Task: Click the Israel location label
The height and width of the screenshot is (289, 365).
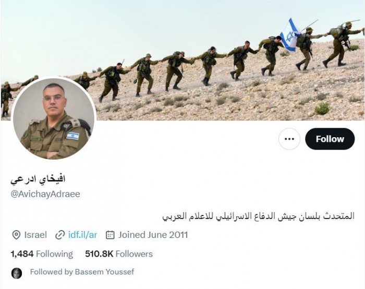Action: [35, 235]
